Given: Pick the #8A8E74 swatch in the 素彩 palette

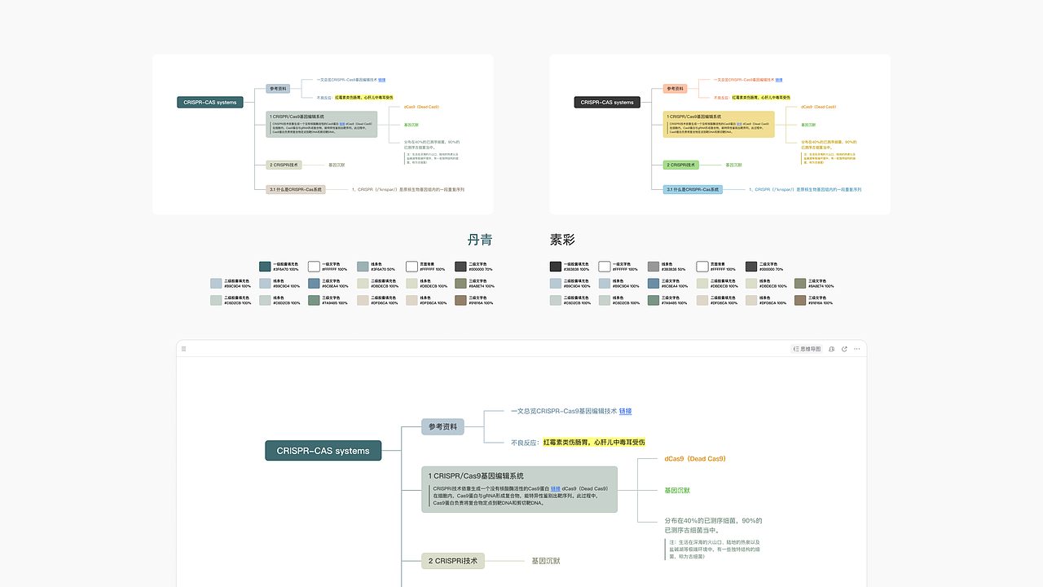Looking at the screenshot, I should [800, 284].
